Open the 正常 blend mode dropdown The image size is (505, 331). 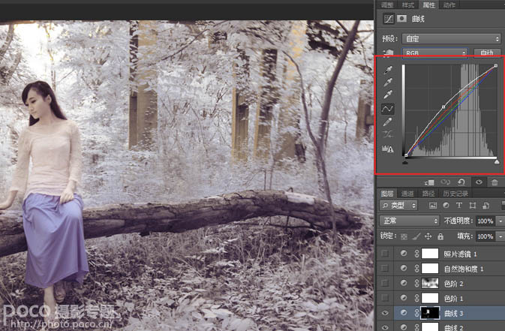point(410,221)
